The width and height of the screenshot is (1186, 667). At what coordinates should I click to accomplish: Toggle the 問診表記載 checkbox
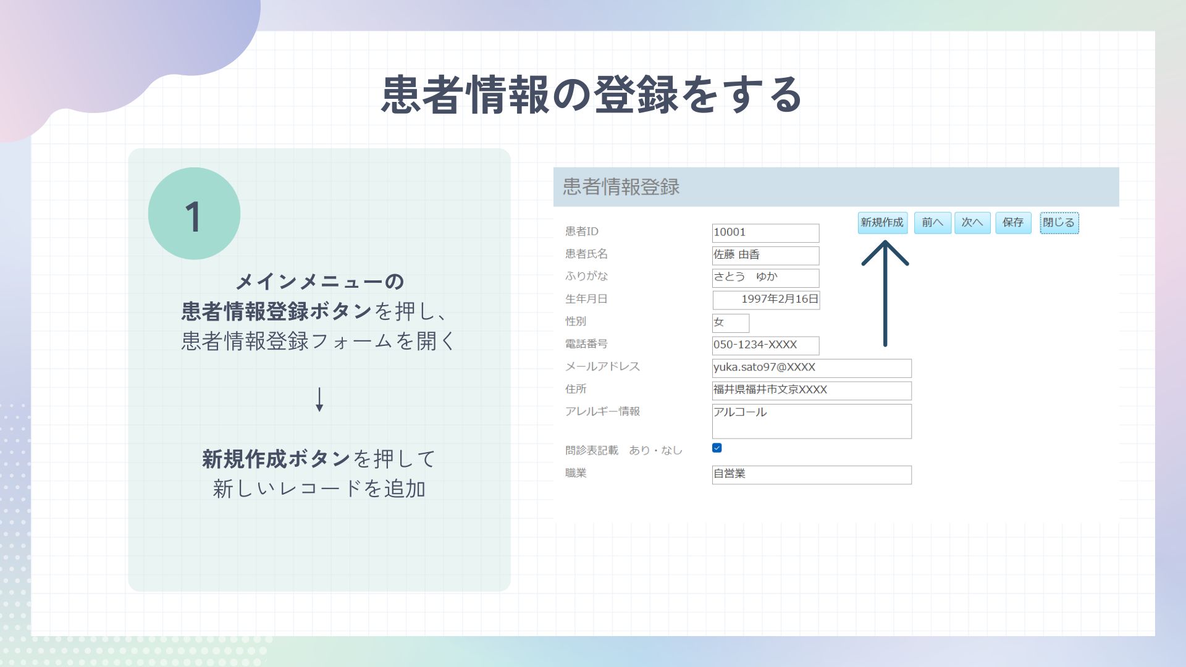717,448
